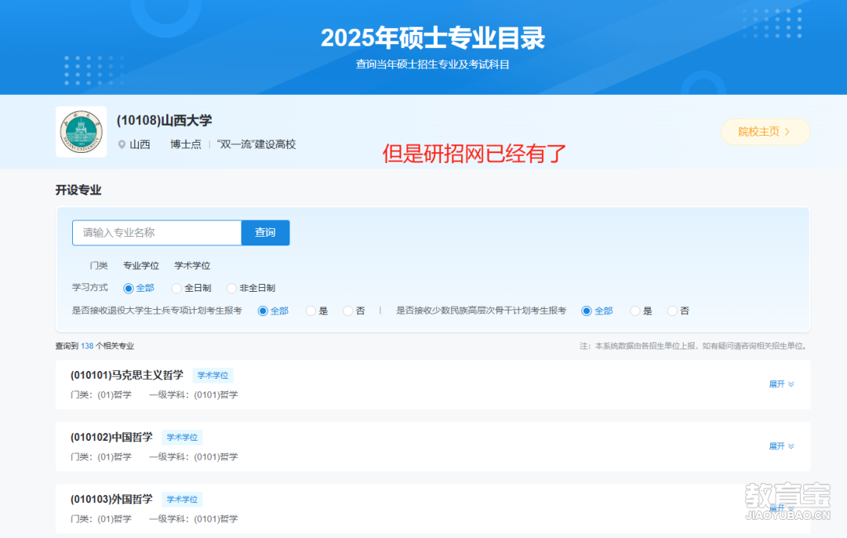This screenshot has height=538, width=847.
Task: Click the Shanxi University logo
Action: 81,132
